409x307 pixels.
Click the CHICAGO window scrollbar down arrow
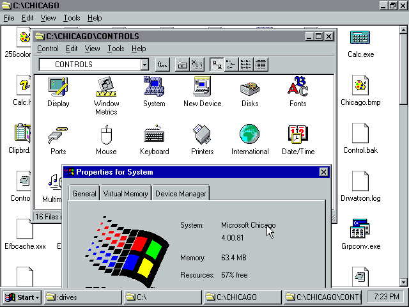(403, 282)
